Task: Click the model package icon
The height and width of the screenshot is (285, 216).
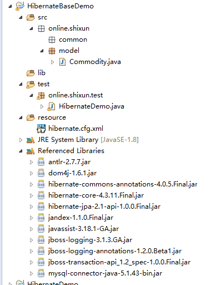Action: [52, 51]
